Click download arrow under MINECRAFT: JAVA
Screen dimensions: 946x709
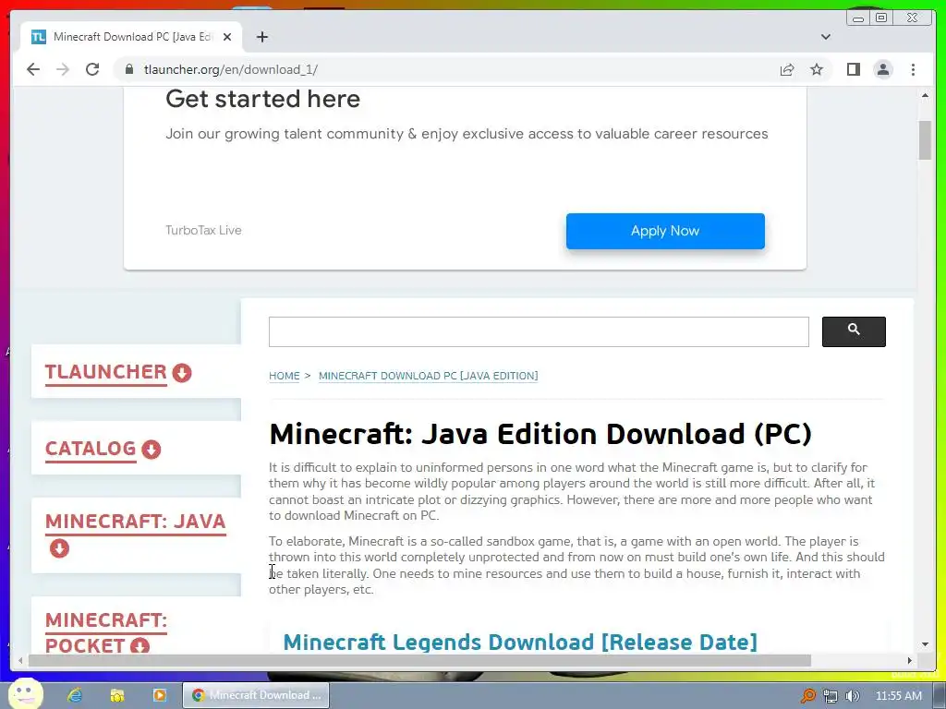[x=59, y=548]
